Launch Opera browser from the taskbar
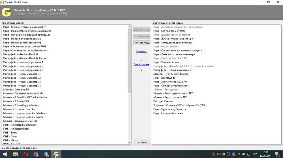This screenshot has width=283, height=158. (x=25, y=154)
